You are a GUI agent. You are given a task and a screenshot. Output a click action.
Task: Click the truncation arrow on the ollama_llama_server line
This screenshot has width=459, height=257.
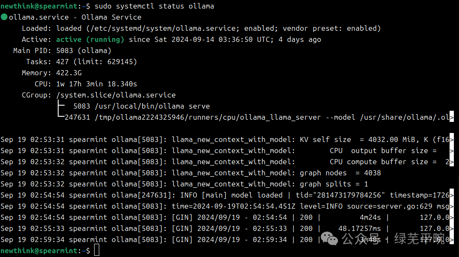452,117
